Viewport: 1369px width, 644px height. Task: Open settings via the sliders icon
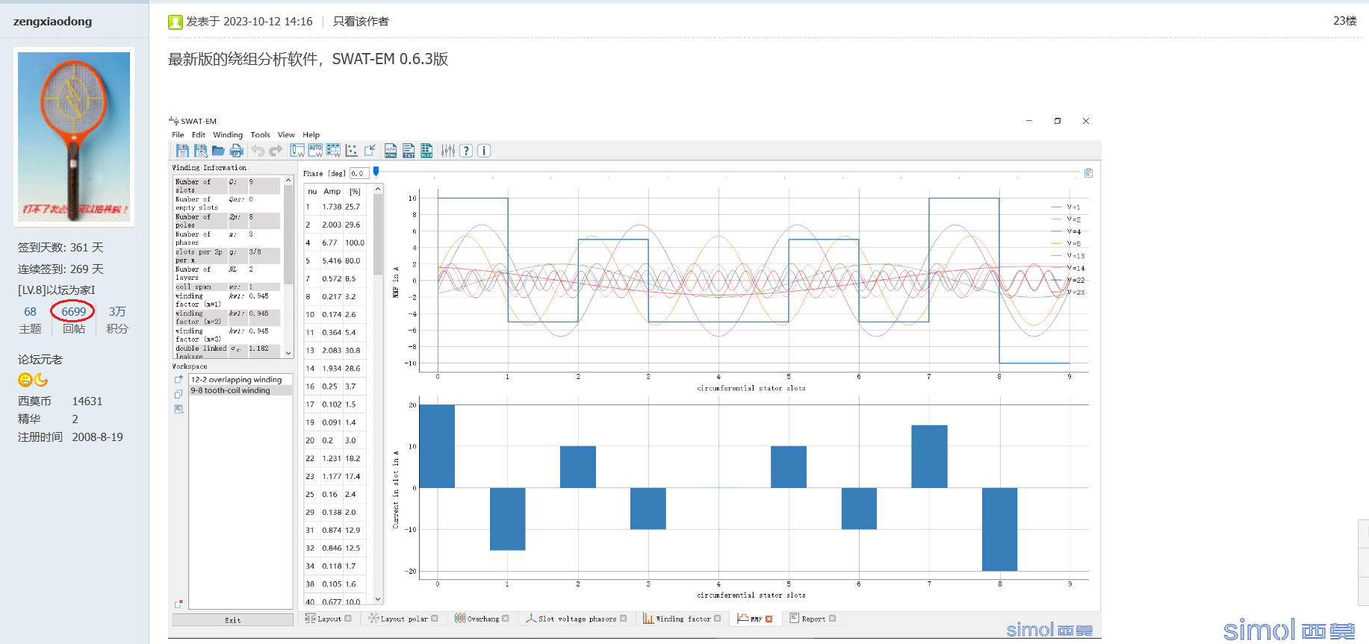(447, 151)
